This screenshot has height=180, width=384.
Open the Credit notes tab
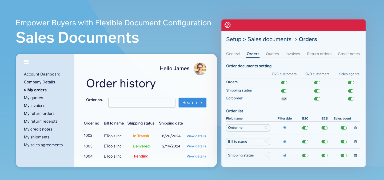(x=349, y=54)
